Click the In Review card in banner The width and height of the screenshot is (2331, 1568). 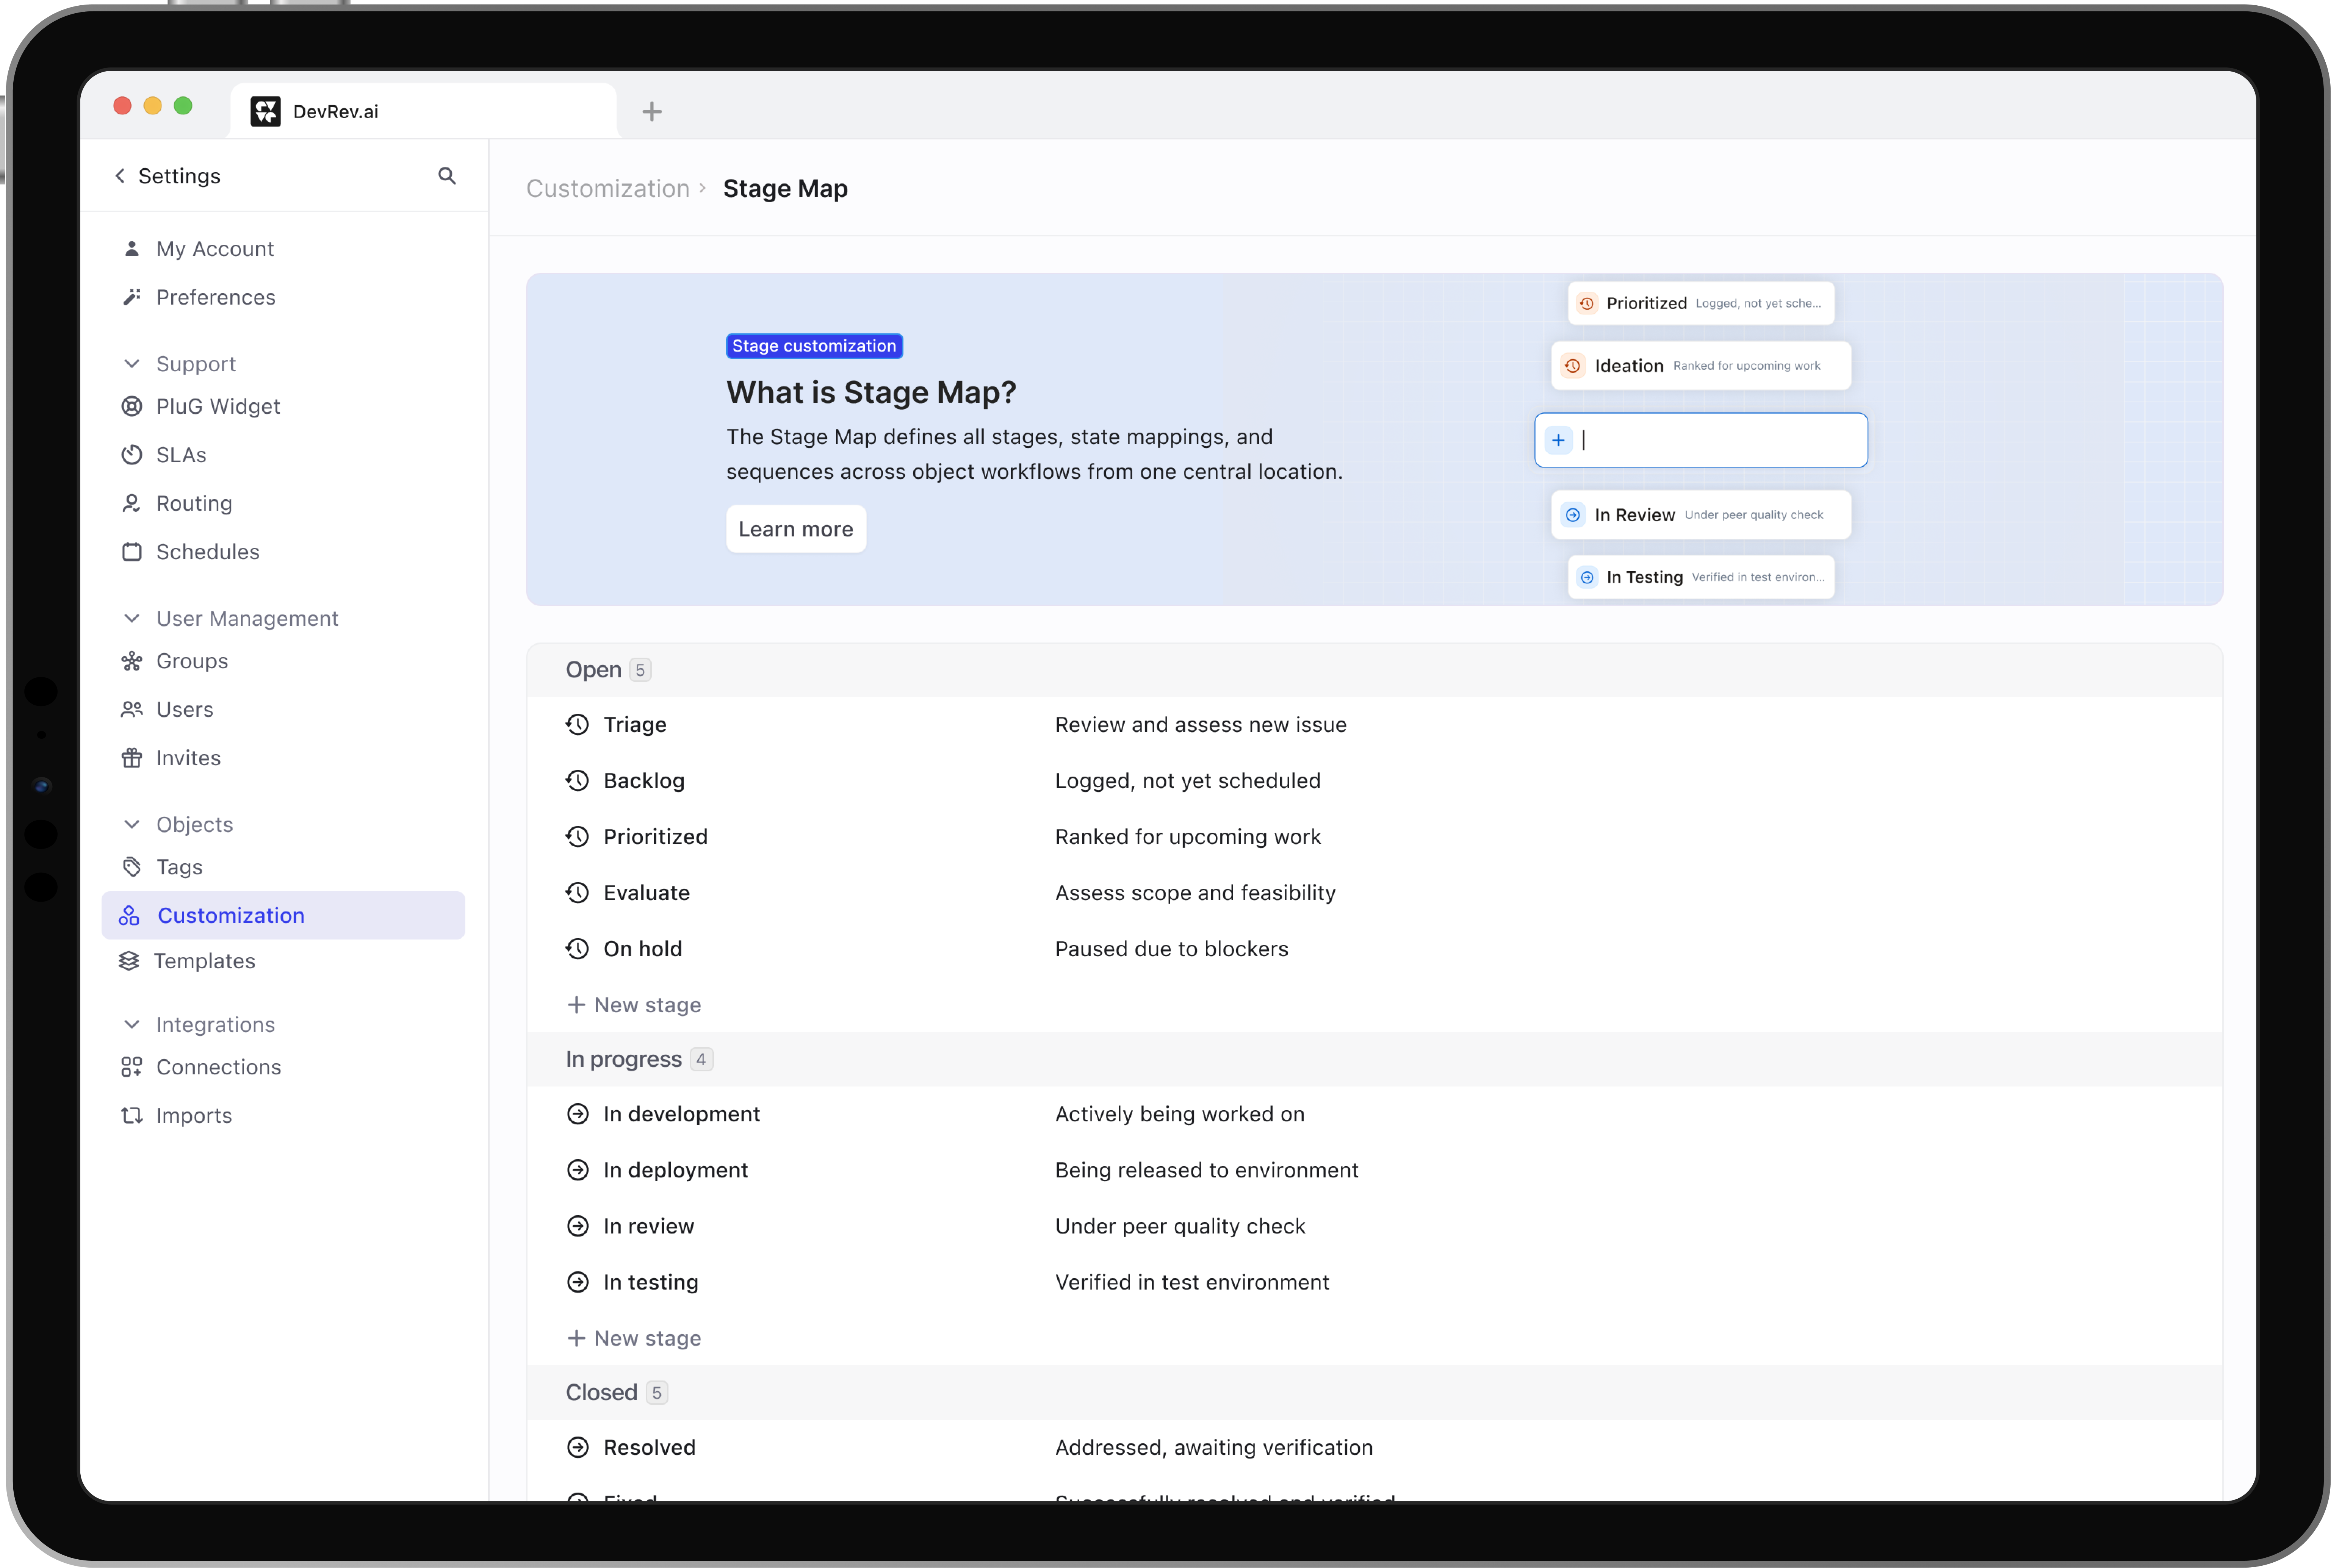tap(1701, 515)
